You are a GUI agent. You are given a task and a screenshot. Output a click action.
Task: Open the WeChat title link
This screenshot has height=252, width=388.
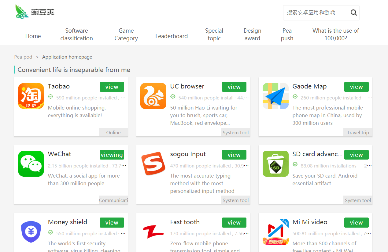coord(59,154)
